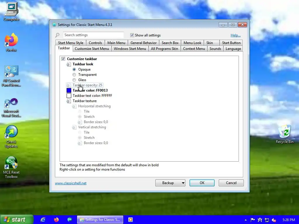The height and width of the screenshot is (224, 299).
Task: Switch to the Context Menu tab
Action: 194,49
